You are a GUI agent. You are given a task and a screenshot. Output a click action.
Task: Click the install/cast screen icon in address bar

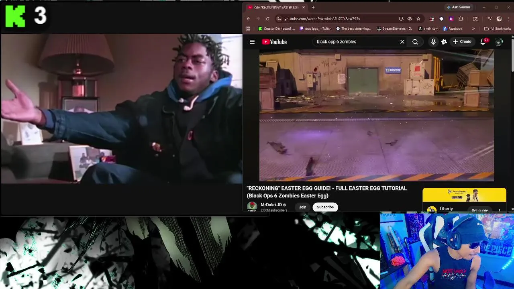point(401,19)
